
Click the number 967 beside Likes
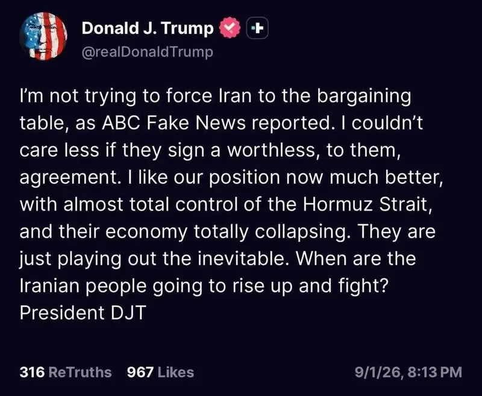coord(140,372)
